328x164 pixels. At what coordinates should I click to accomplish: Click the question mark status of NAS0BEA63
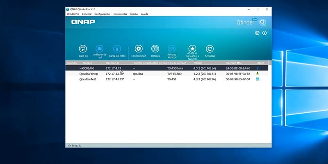pyautogui.click(x=257, y=68)
